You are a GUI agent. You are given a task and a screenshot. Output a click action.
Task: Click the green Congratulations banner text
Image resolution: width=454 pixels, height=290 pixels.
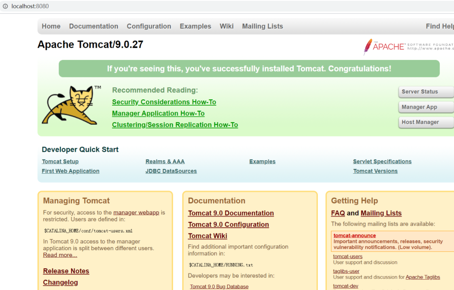coord(249,68)
